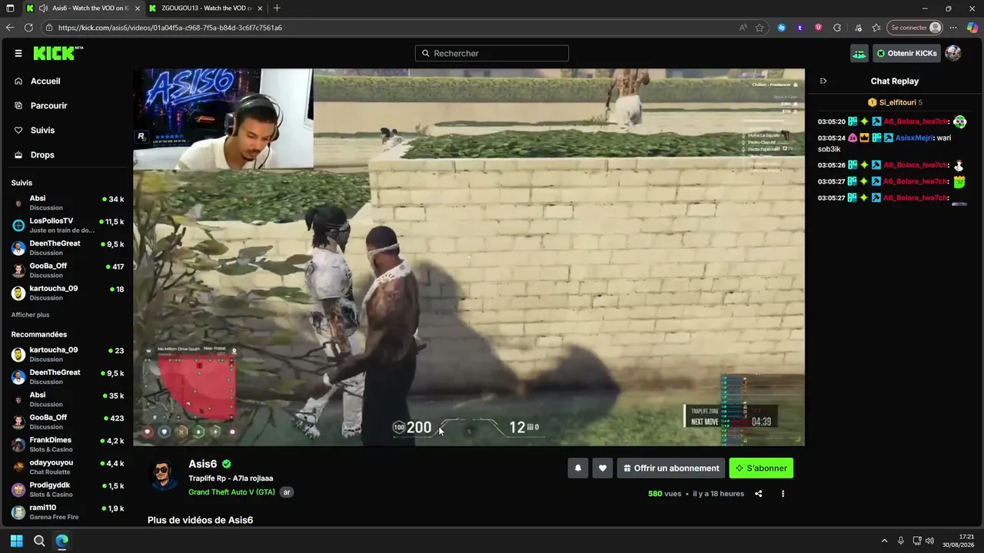Expand followed channels with Afficher plus
Screen dimensions: 984x553
click(30, 315)
